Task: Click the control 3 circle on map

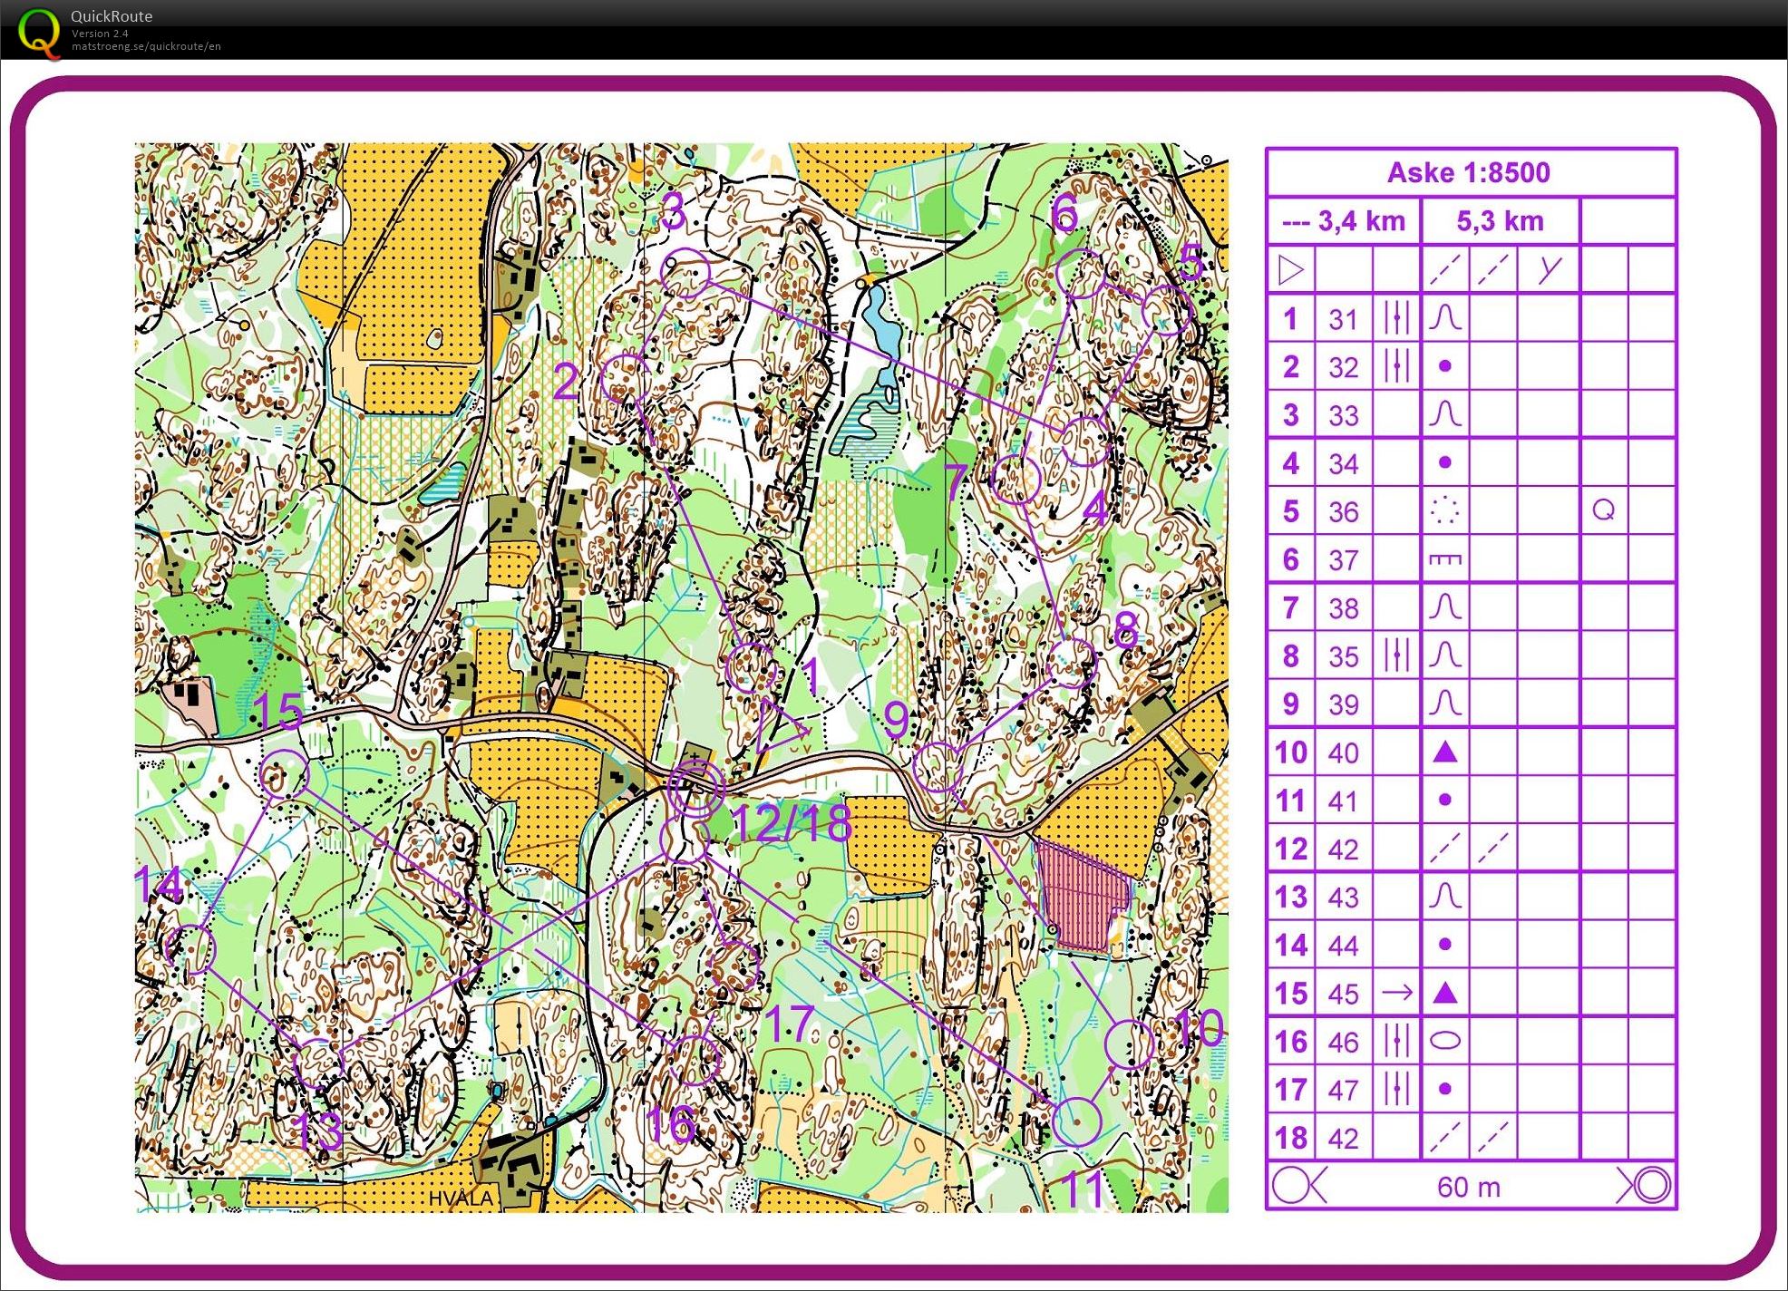Action: click(x=685, y=273)
